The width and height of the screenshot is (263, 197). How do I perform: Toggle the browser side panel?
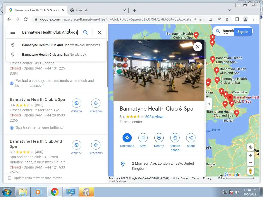pos(237,19)
